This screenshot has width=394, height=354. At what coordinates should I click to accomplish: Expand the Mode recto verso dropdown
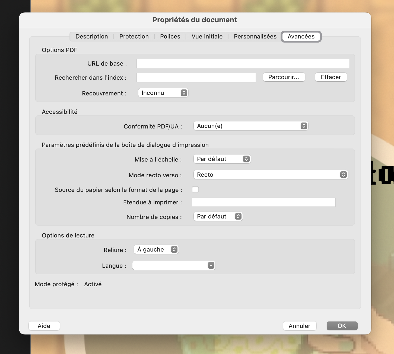271,175
